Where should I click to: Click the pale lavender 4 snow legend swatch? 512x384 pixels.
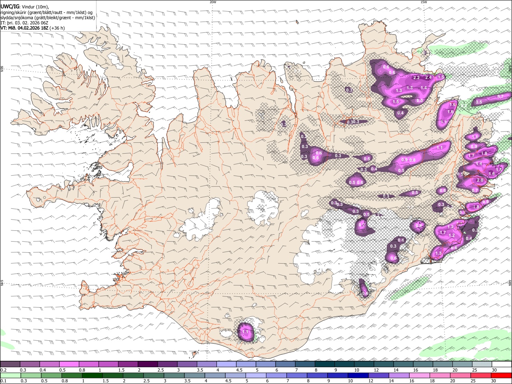[x=226, y=364]
